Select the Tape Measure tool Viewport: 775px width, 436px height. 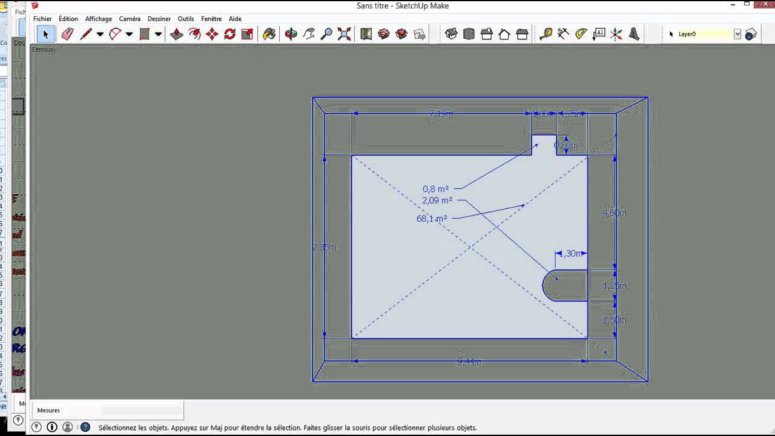(x=546, y=35)
